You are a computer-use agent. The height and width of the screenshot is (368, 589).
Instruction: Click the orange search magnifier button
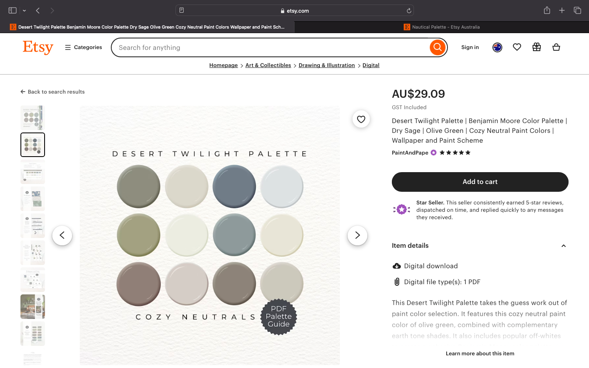point(437,47)
